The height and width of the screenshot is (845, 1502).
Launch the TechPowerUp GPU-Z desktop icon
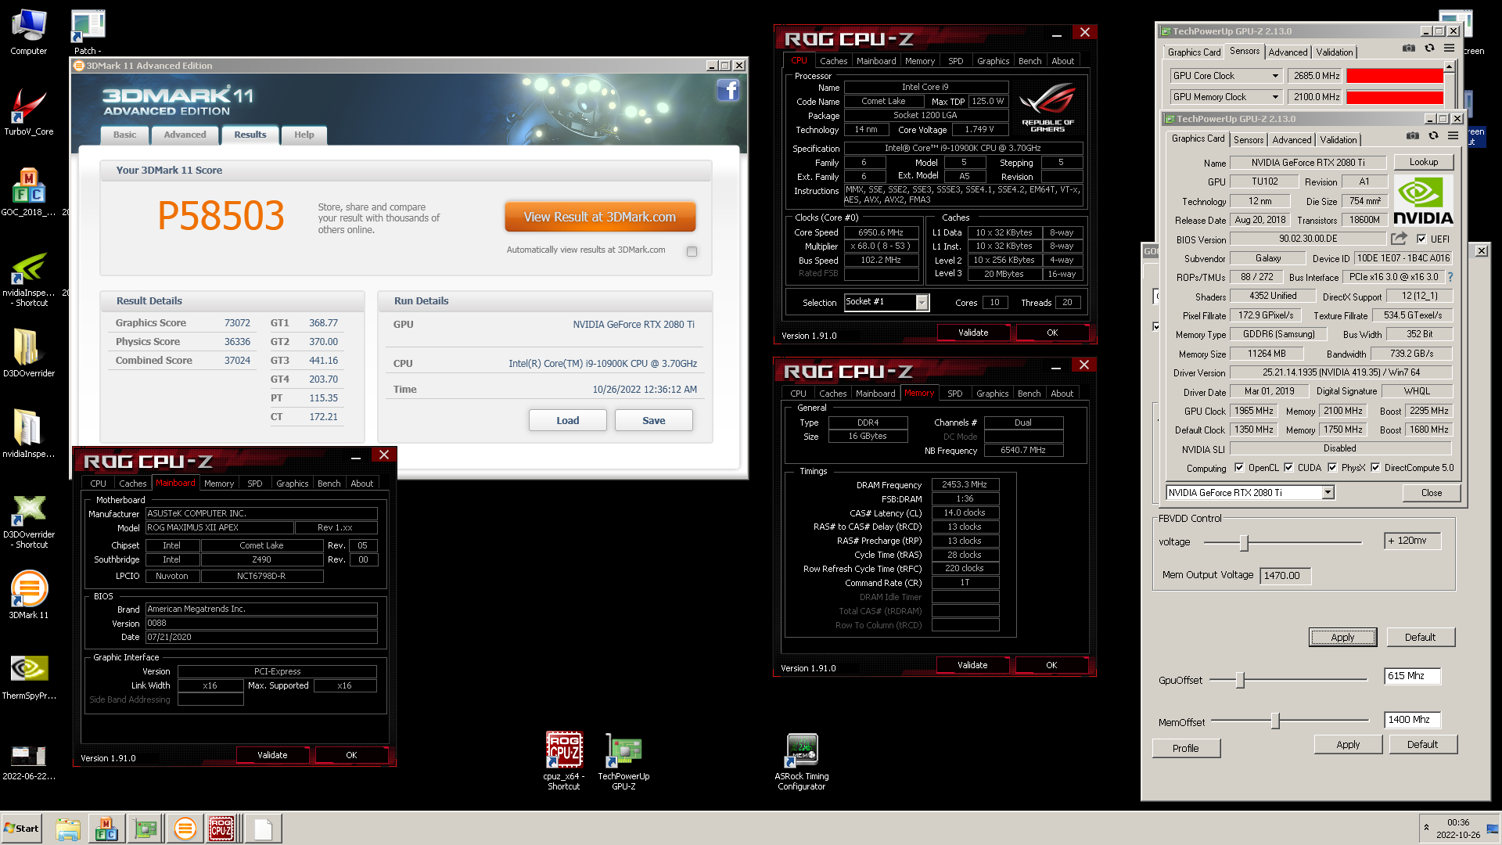click(623, 760)
